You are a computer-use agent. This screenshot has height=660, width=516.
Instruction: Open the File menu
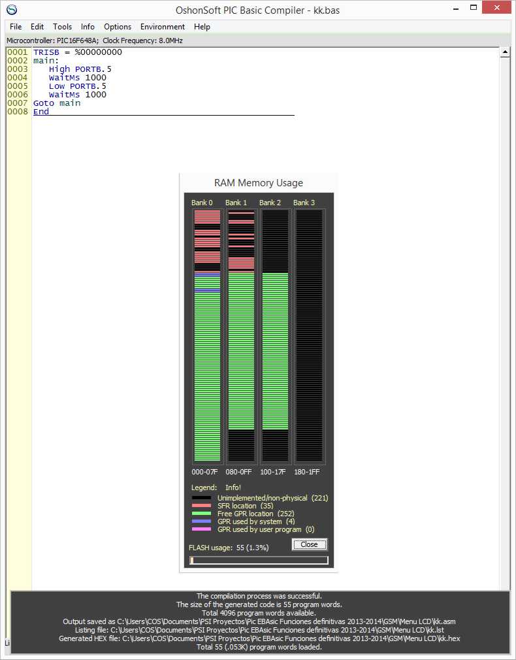click(16, 27)
